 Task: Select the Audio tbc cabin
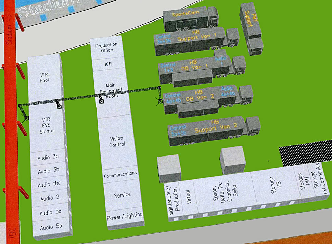pyautogui.click(x=49, y=185)
